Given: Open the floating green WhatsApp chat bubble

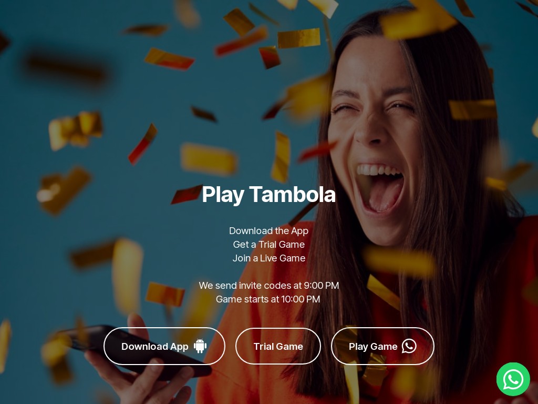Looking at the screenshot, I should pos(513,379).
